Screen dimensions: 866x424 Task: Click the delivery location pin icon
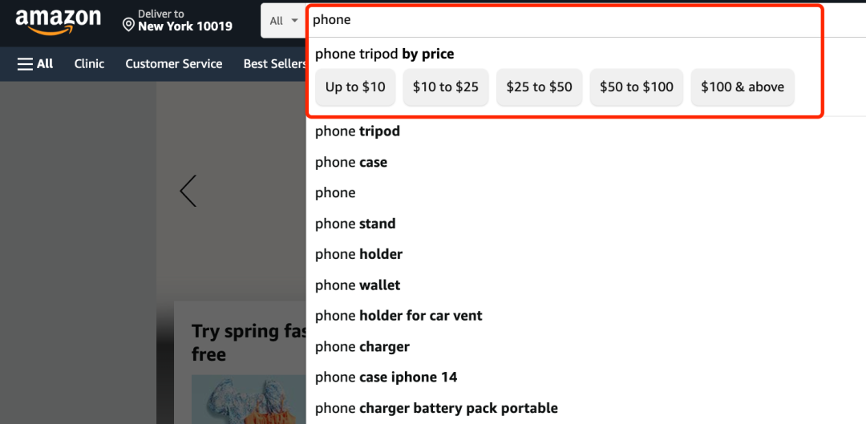[128, 25]
